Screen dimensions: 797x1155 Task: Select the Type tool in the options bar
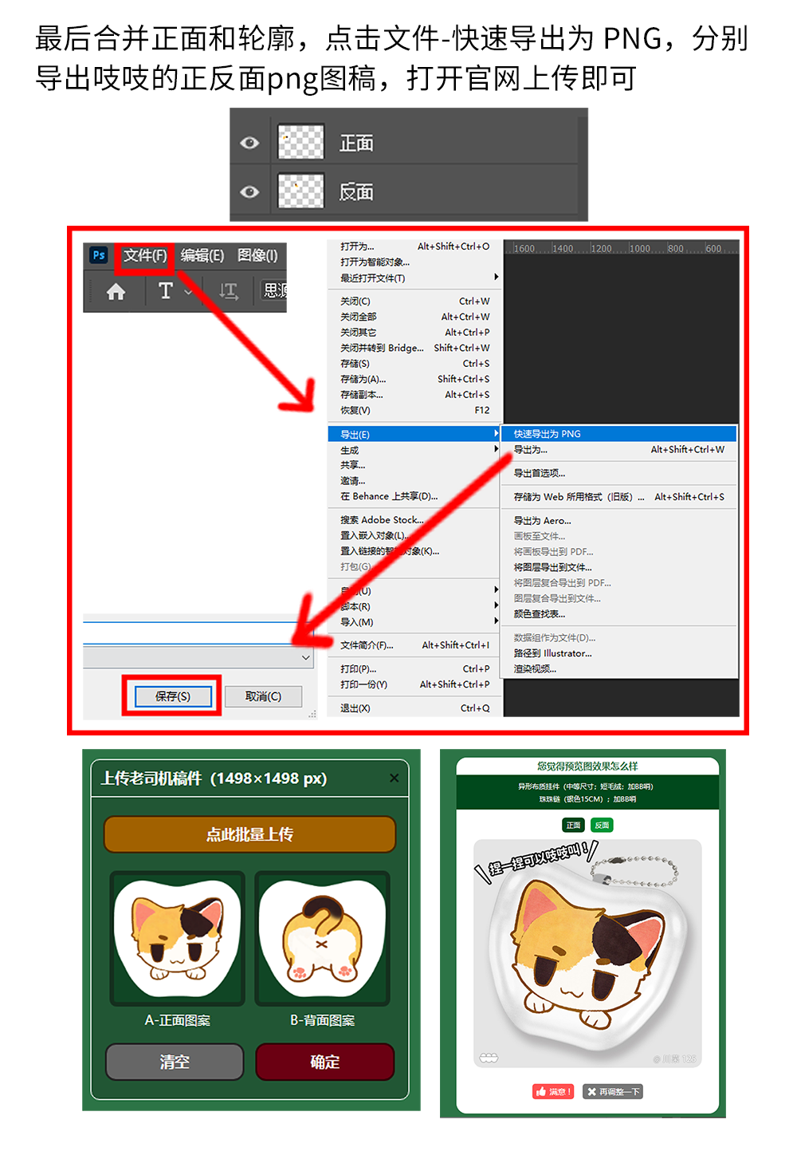click(x=167, y=291)
